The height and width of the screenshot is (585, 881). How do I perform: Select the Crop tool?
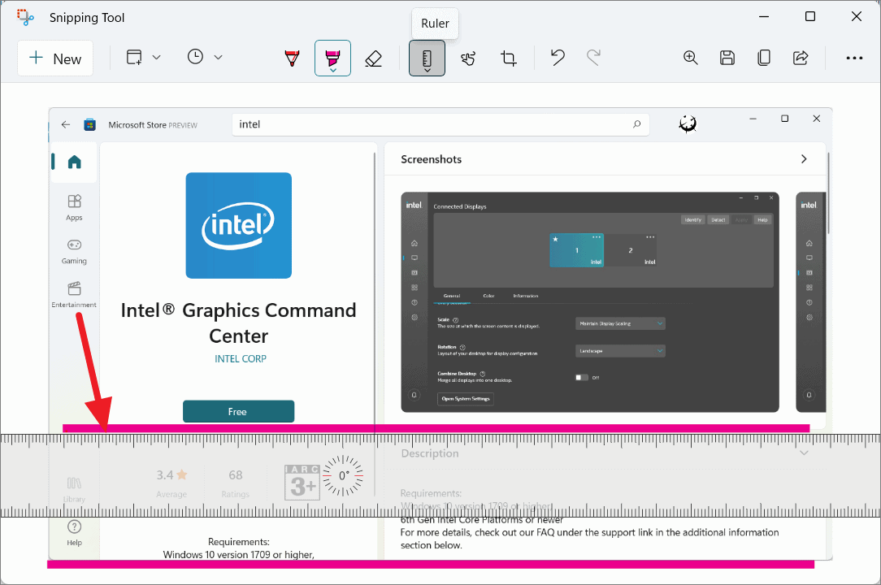pyautogui.click(x=509, y=57)
